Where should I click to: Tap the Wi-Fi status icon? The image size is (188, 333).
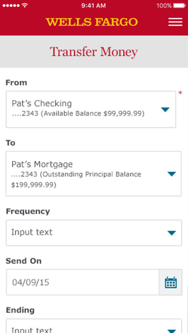25,5
